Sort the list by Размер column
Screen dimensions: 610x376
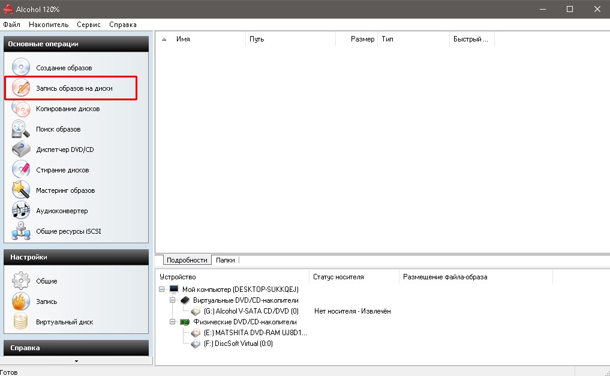click(x=356, y=39)
